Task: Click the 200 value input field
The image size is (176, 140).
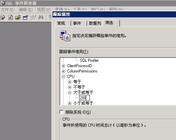Action: [x=84, y=98]
